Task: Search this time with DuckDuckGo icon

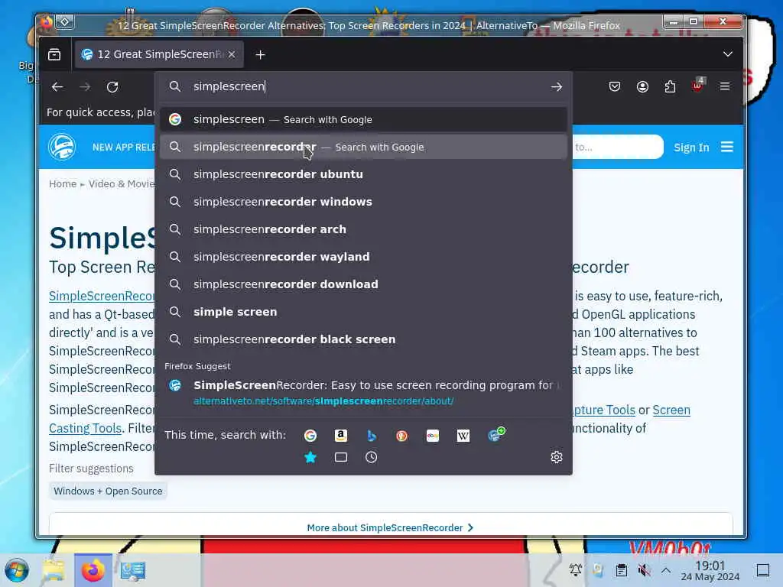Action: [x=402, y=435]
